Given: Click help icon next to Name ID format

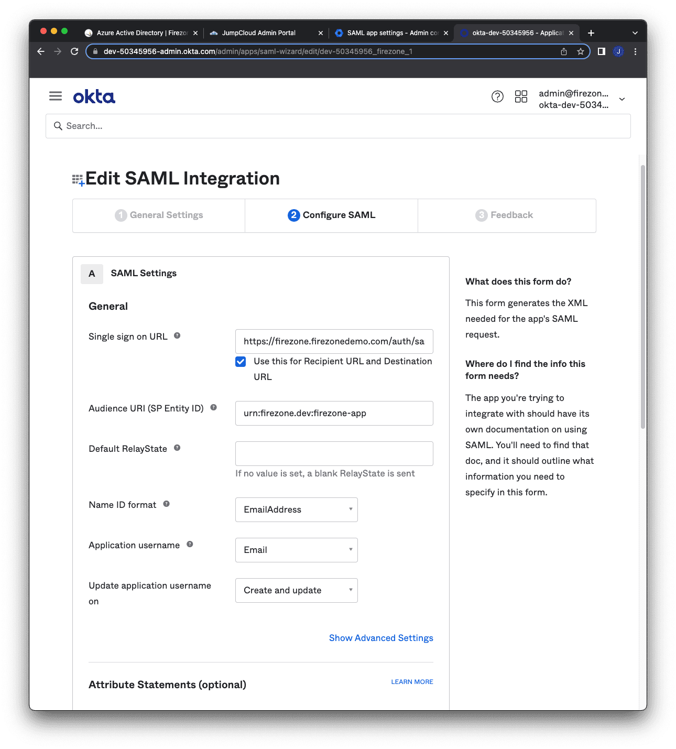Looking at the screenshot, I should click(167, 504).
